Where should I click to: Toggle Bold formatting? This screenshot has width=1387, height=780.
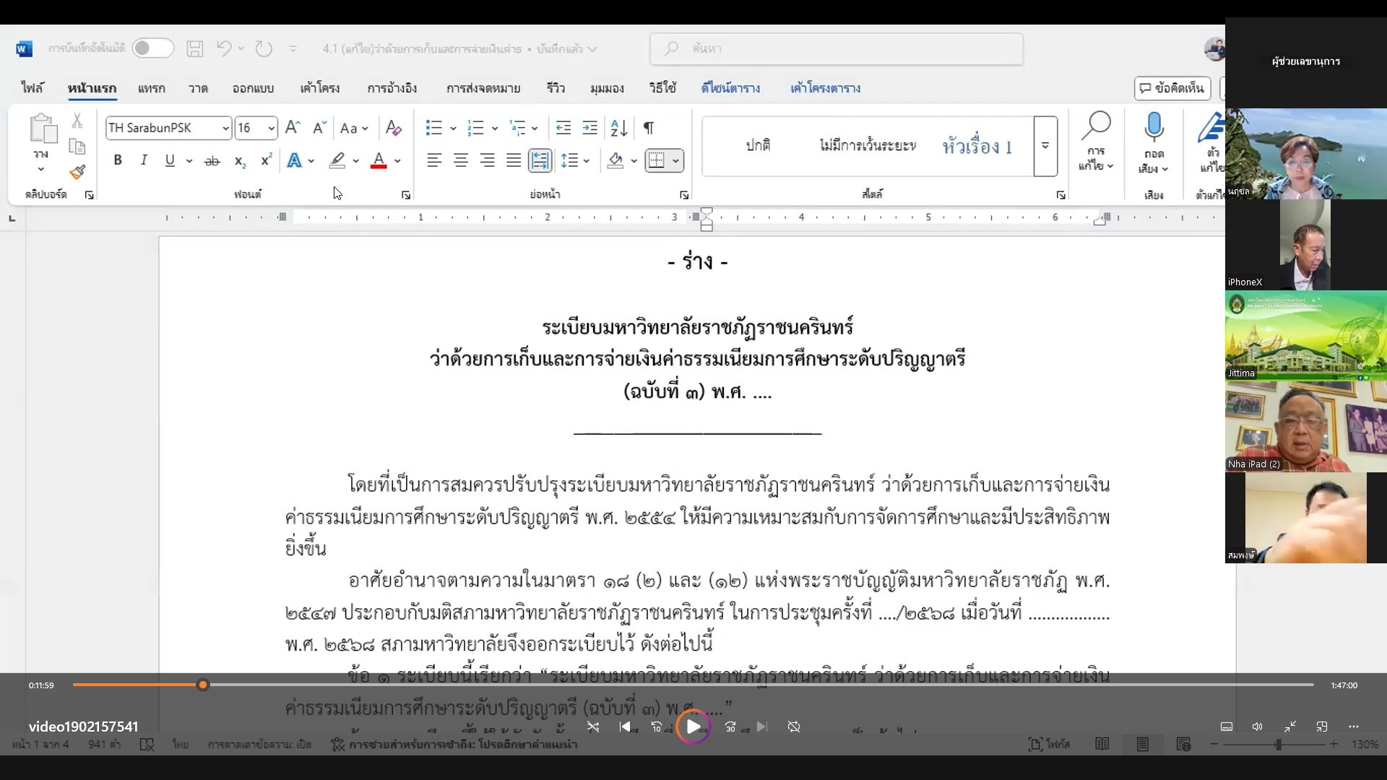(x=118, y=160)
